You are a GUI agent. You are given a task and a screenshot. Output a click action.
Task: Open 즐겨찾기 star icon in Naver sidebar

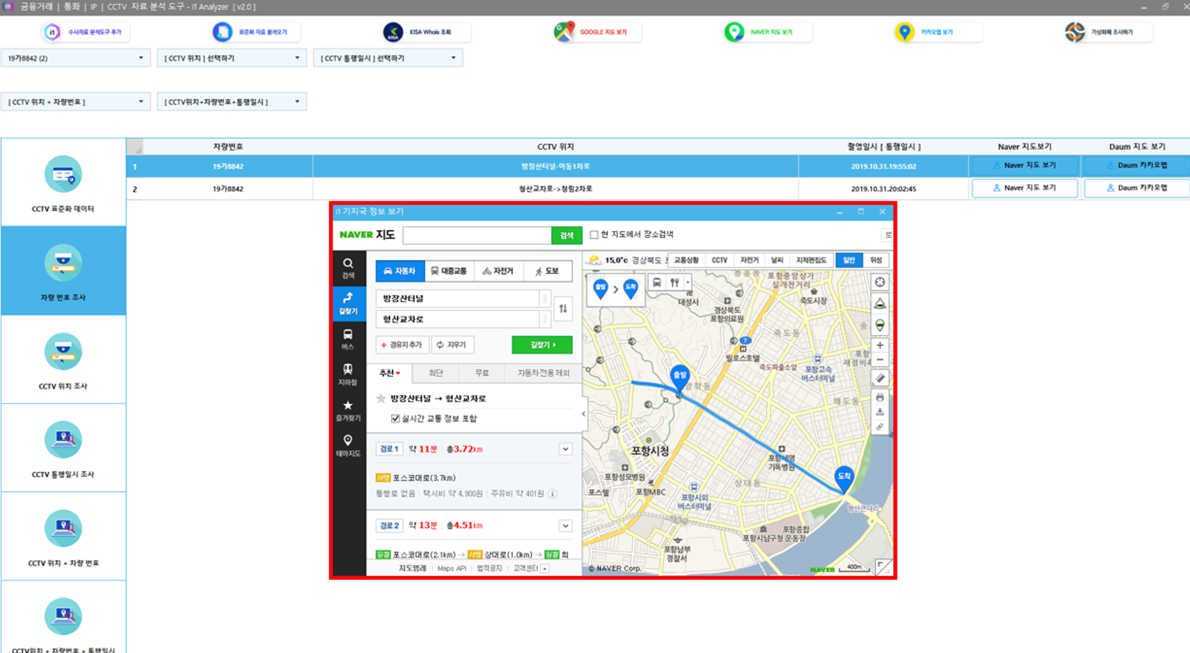pos(348,410)
